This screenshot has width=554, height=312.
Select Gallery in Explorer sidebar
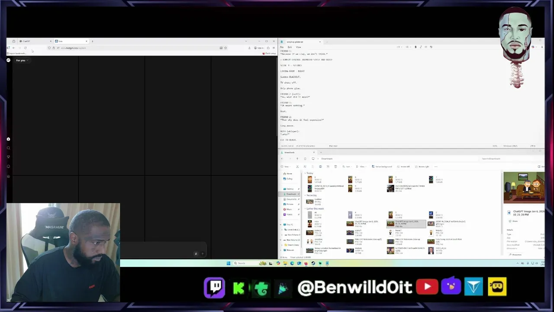click(x=288, y=179)
